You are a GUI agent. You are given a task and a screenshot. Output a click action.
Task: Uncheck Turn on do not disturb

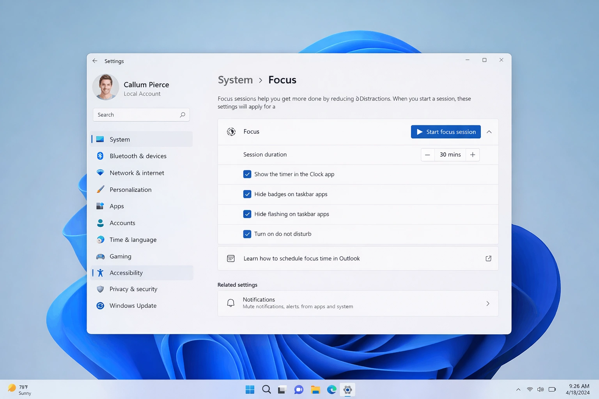point(247,234)
